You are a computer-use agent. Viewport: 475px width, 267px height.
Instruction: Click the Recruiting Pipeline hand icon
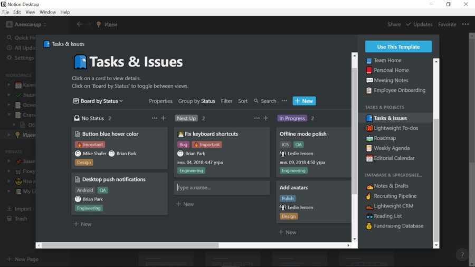(x=369, y=196)
